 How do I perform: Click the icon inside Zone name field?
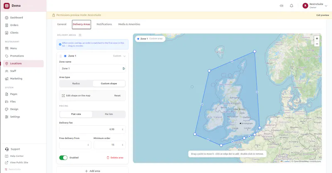point(124,68)
